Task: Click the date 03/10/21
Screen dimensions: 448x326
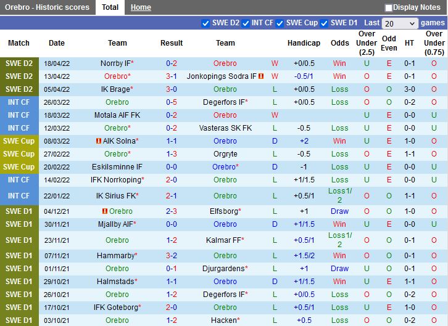Action: pos(57,320)
